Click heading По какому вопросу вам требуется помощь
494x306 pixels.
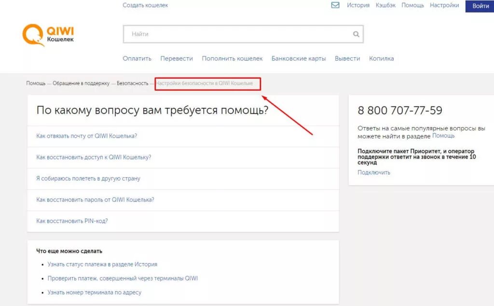point(152,110)
